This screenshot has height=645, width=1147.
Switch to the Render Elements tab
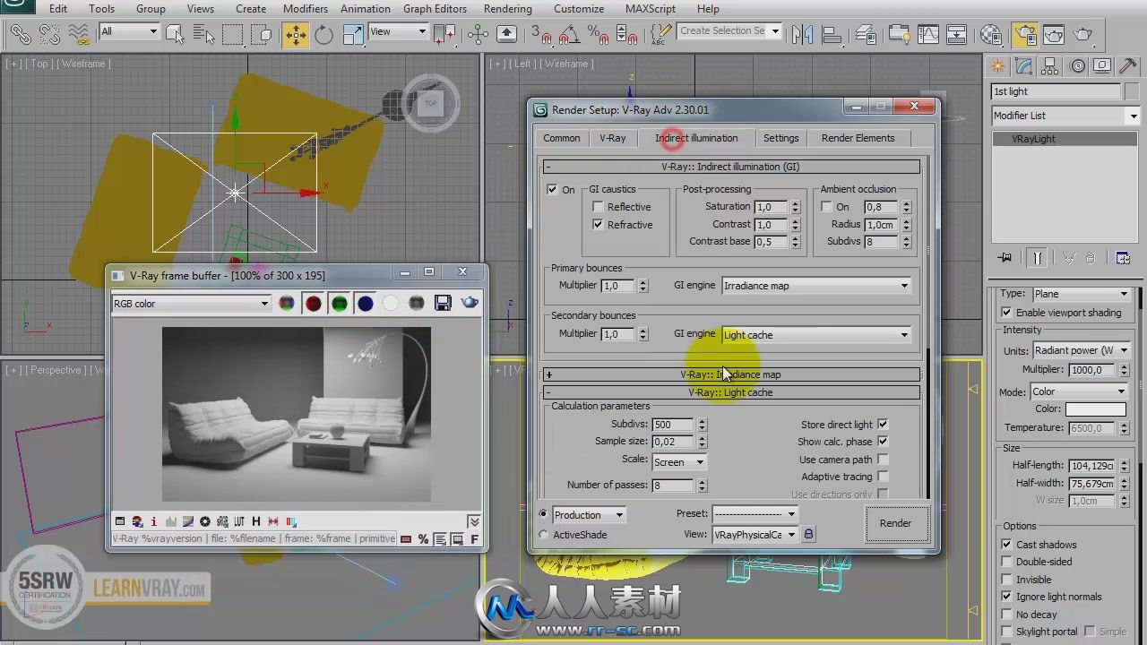[858, 138]
